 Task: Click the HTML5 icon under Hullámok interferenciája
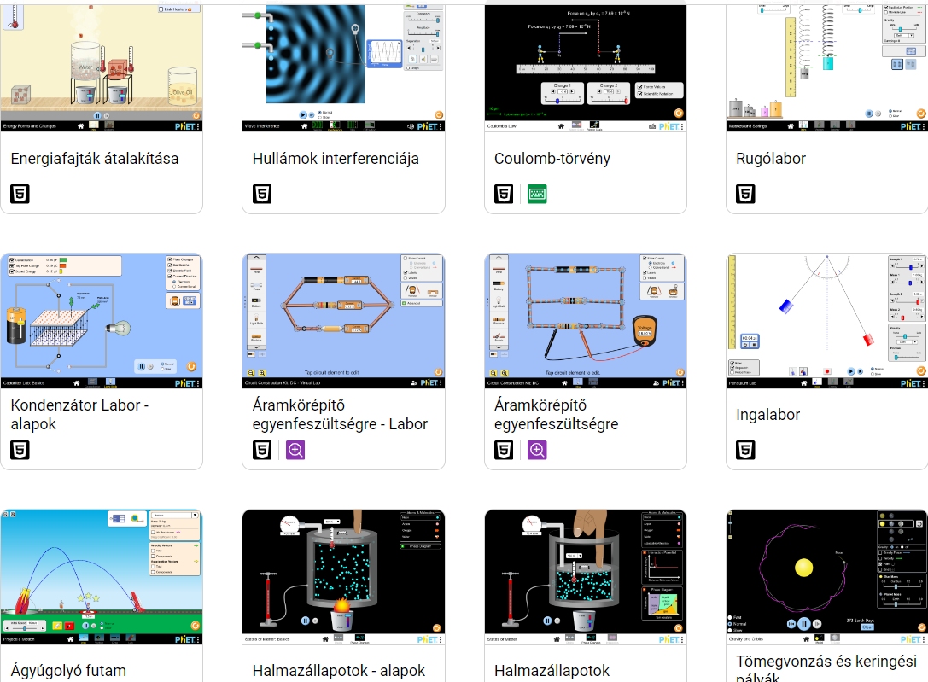(262, 194)
